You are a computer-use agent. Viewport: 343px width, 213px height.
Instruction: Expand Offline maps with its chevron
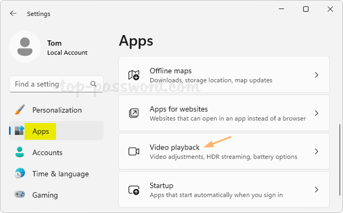[316, 75]
